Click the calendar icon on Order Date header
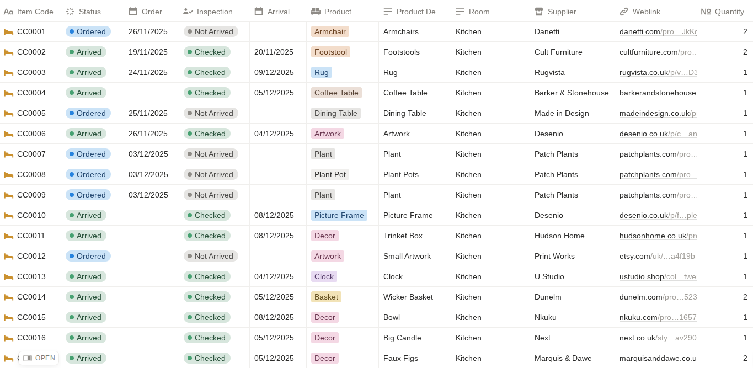 pos(132,11)
